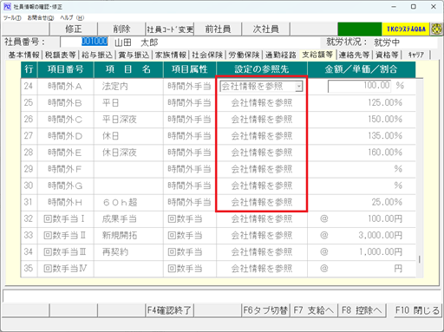The image size is (444, 332).
Task: Open the ヘルプ menu
Action: [x=72, y=17]
